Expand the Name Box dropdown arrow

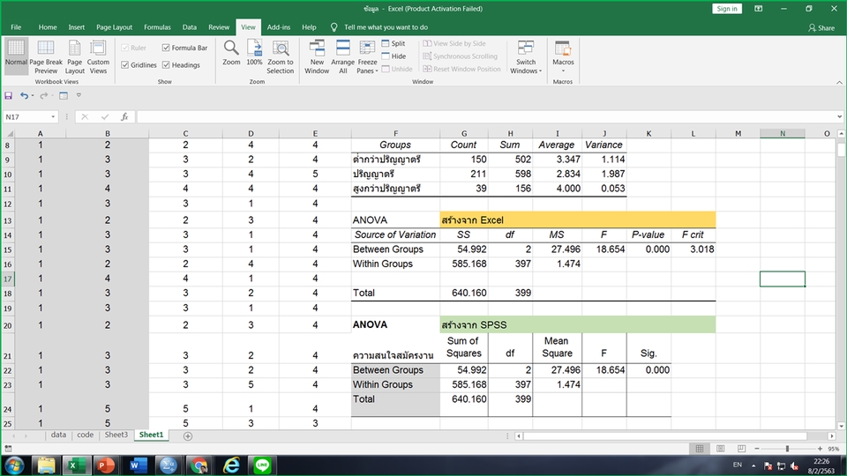point(53,116)
